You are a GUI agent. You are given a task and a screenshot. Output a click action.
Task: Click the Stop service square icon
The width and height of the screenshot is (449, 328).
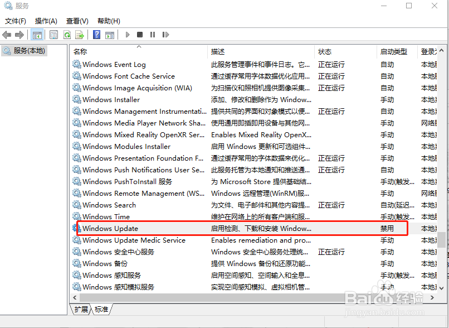140,35
